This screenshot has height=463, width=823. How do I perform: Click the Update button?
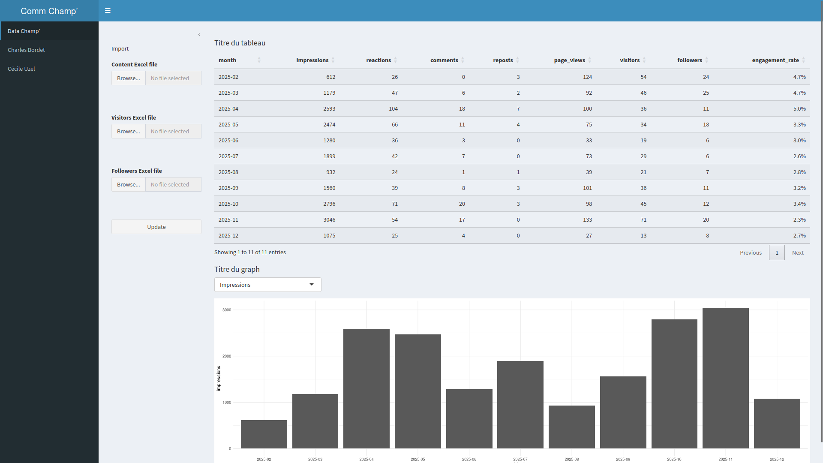(156, 227)
